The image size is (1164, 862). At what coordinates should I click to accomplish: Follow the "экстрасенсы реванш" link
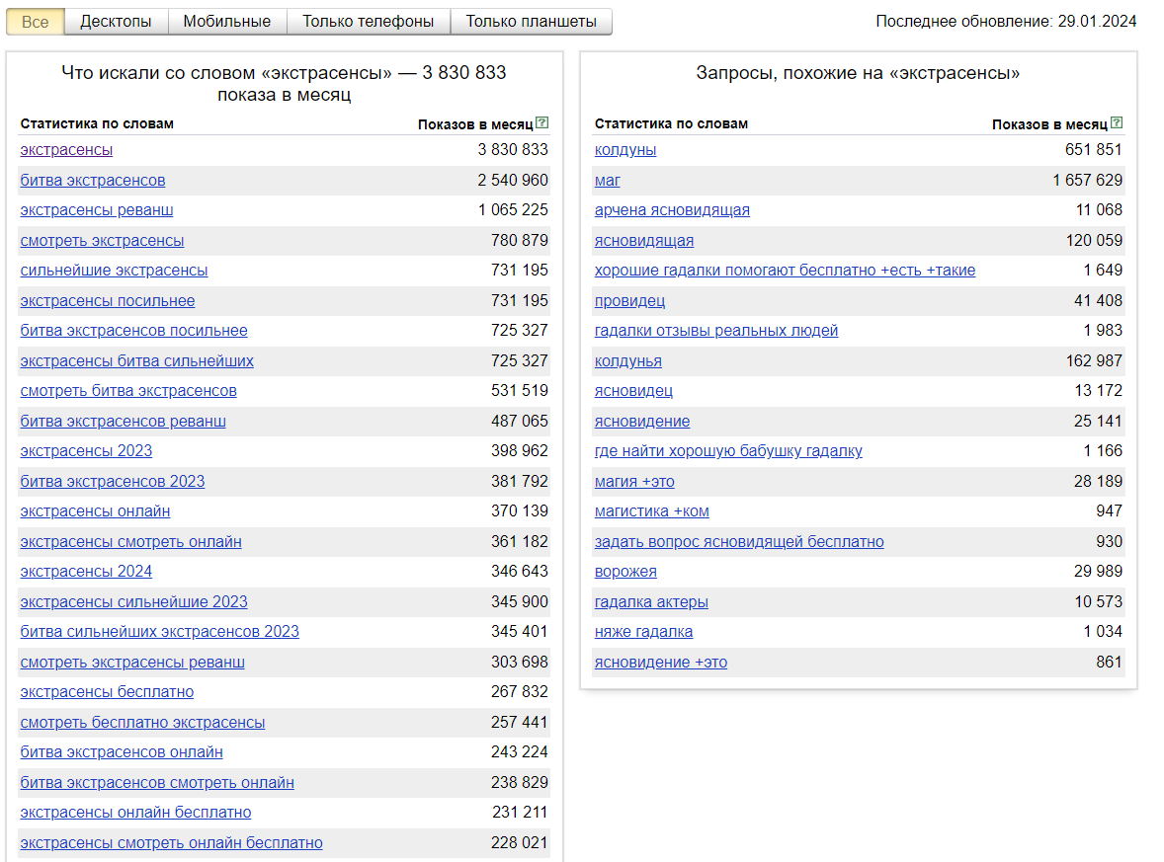point(97,210)
